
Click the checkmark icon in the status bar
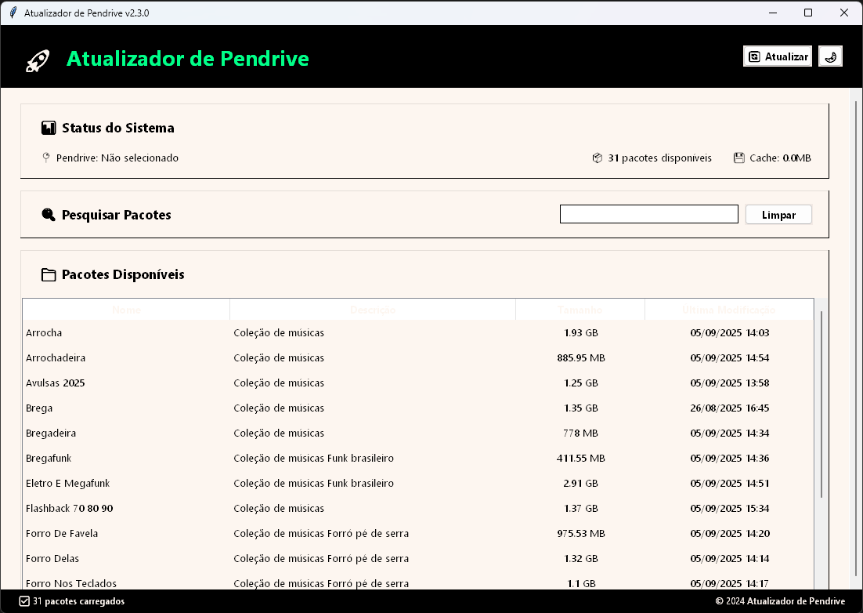[23, 601]
